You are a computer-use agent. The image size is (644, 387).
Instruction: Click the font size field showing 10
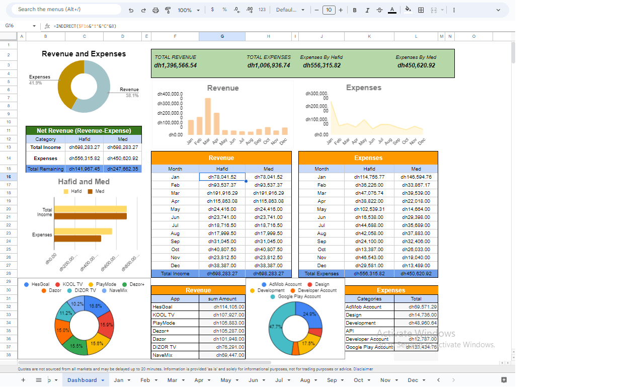[329, 10]
